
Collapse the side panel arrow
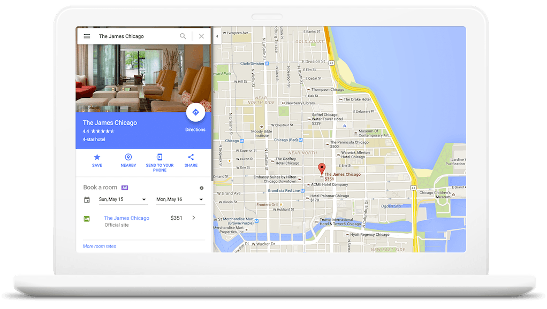[217, 36]
